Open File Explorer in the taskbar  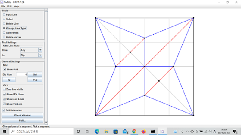point(106,131)
